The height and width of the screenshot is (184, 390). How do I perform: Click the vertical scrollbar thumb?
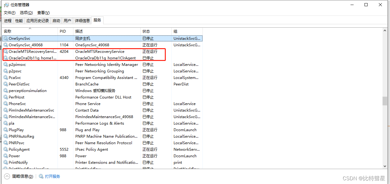(x=385, y=101)
